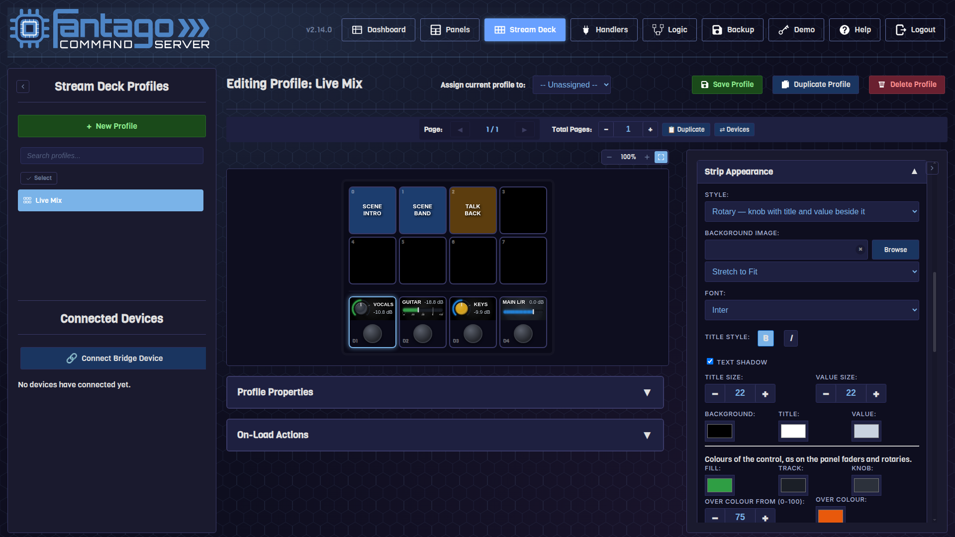Click the fit-to-screen zoom icon
This screenshot has width=955, height=537.
[x=661, y=157]
